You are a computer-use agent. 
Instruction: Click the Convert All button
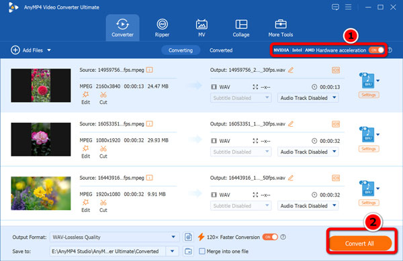(x=360, y=244)
